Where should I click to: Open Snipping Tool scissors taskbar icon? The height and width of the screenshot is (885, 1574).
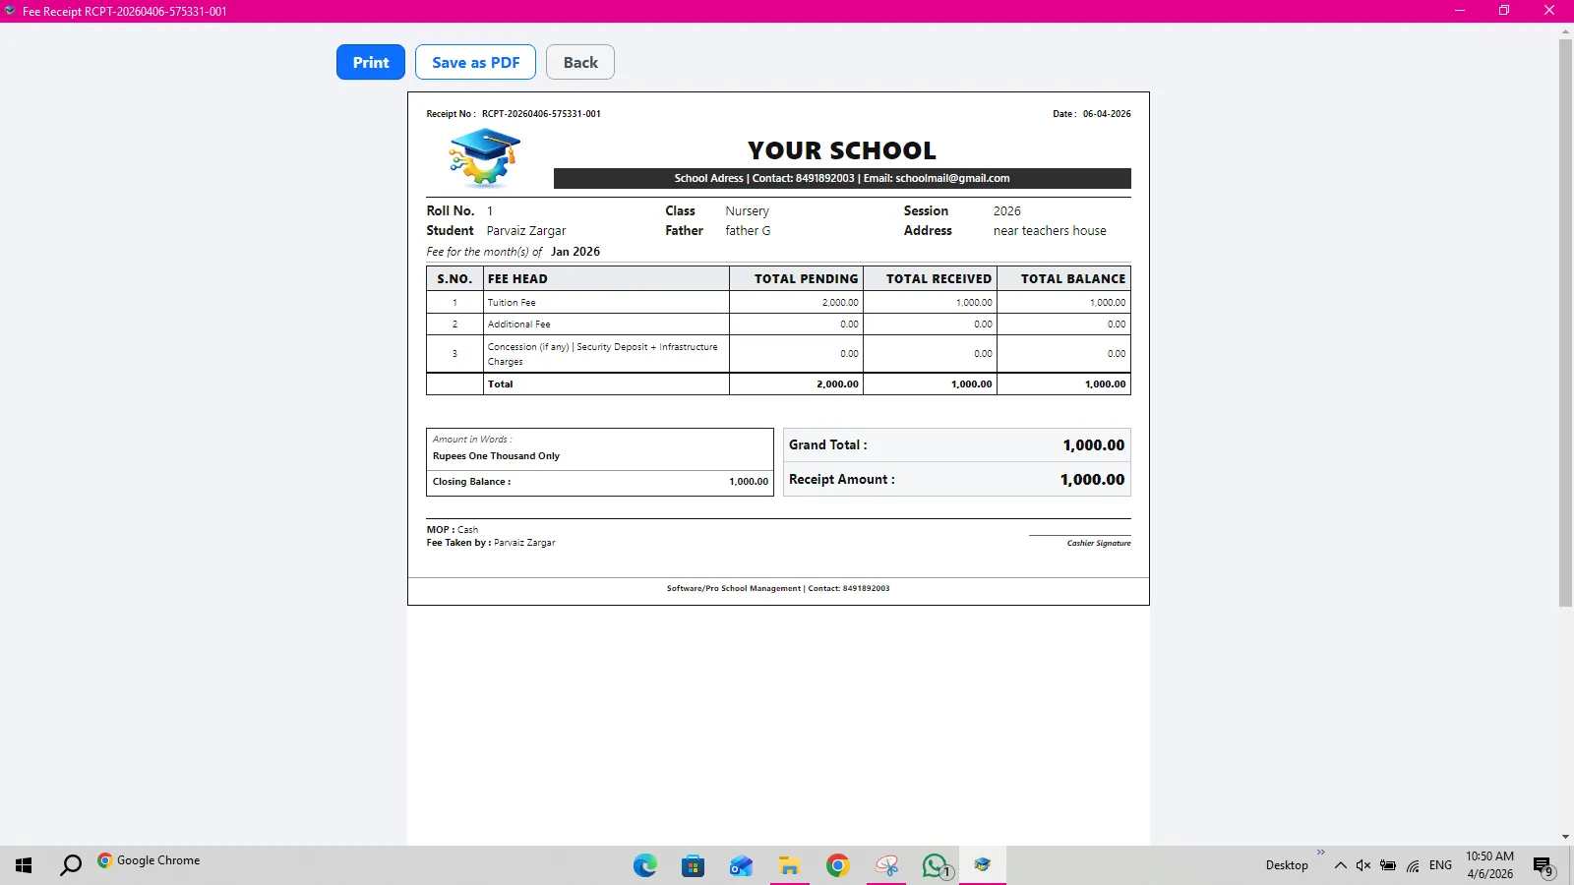tap(886, 865)
